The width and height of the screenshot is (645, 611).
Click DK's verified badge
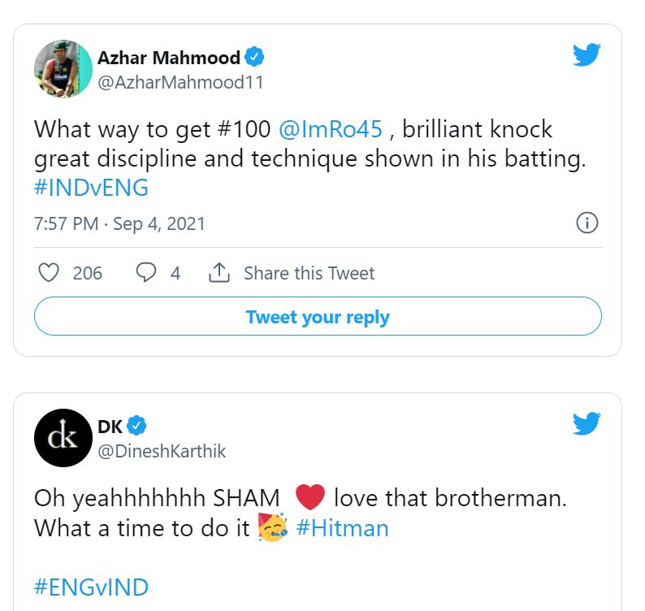tap(136, 426)
